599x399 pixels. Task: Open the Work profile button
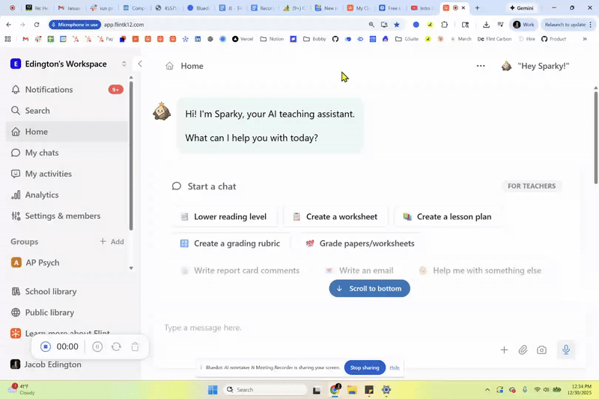523,25
